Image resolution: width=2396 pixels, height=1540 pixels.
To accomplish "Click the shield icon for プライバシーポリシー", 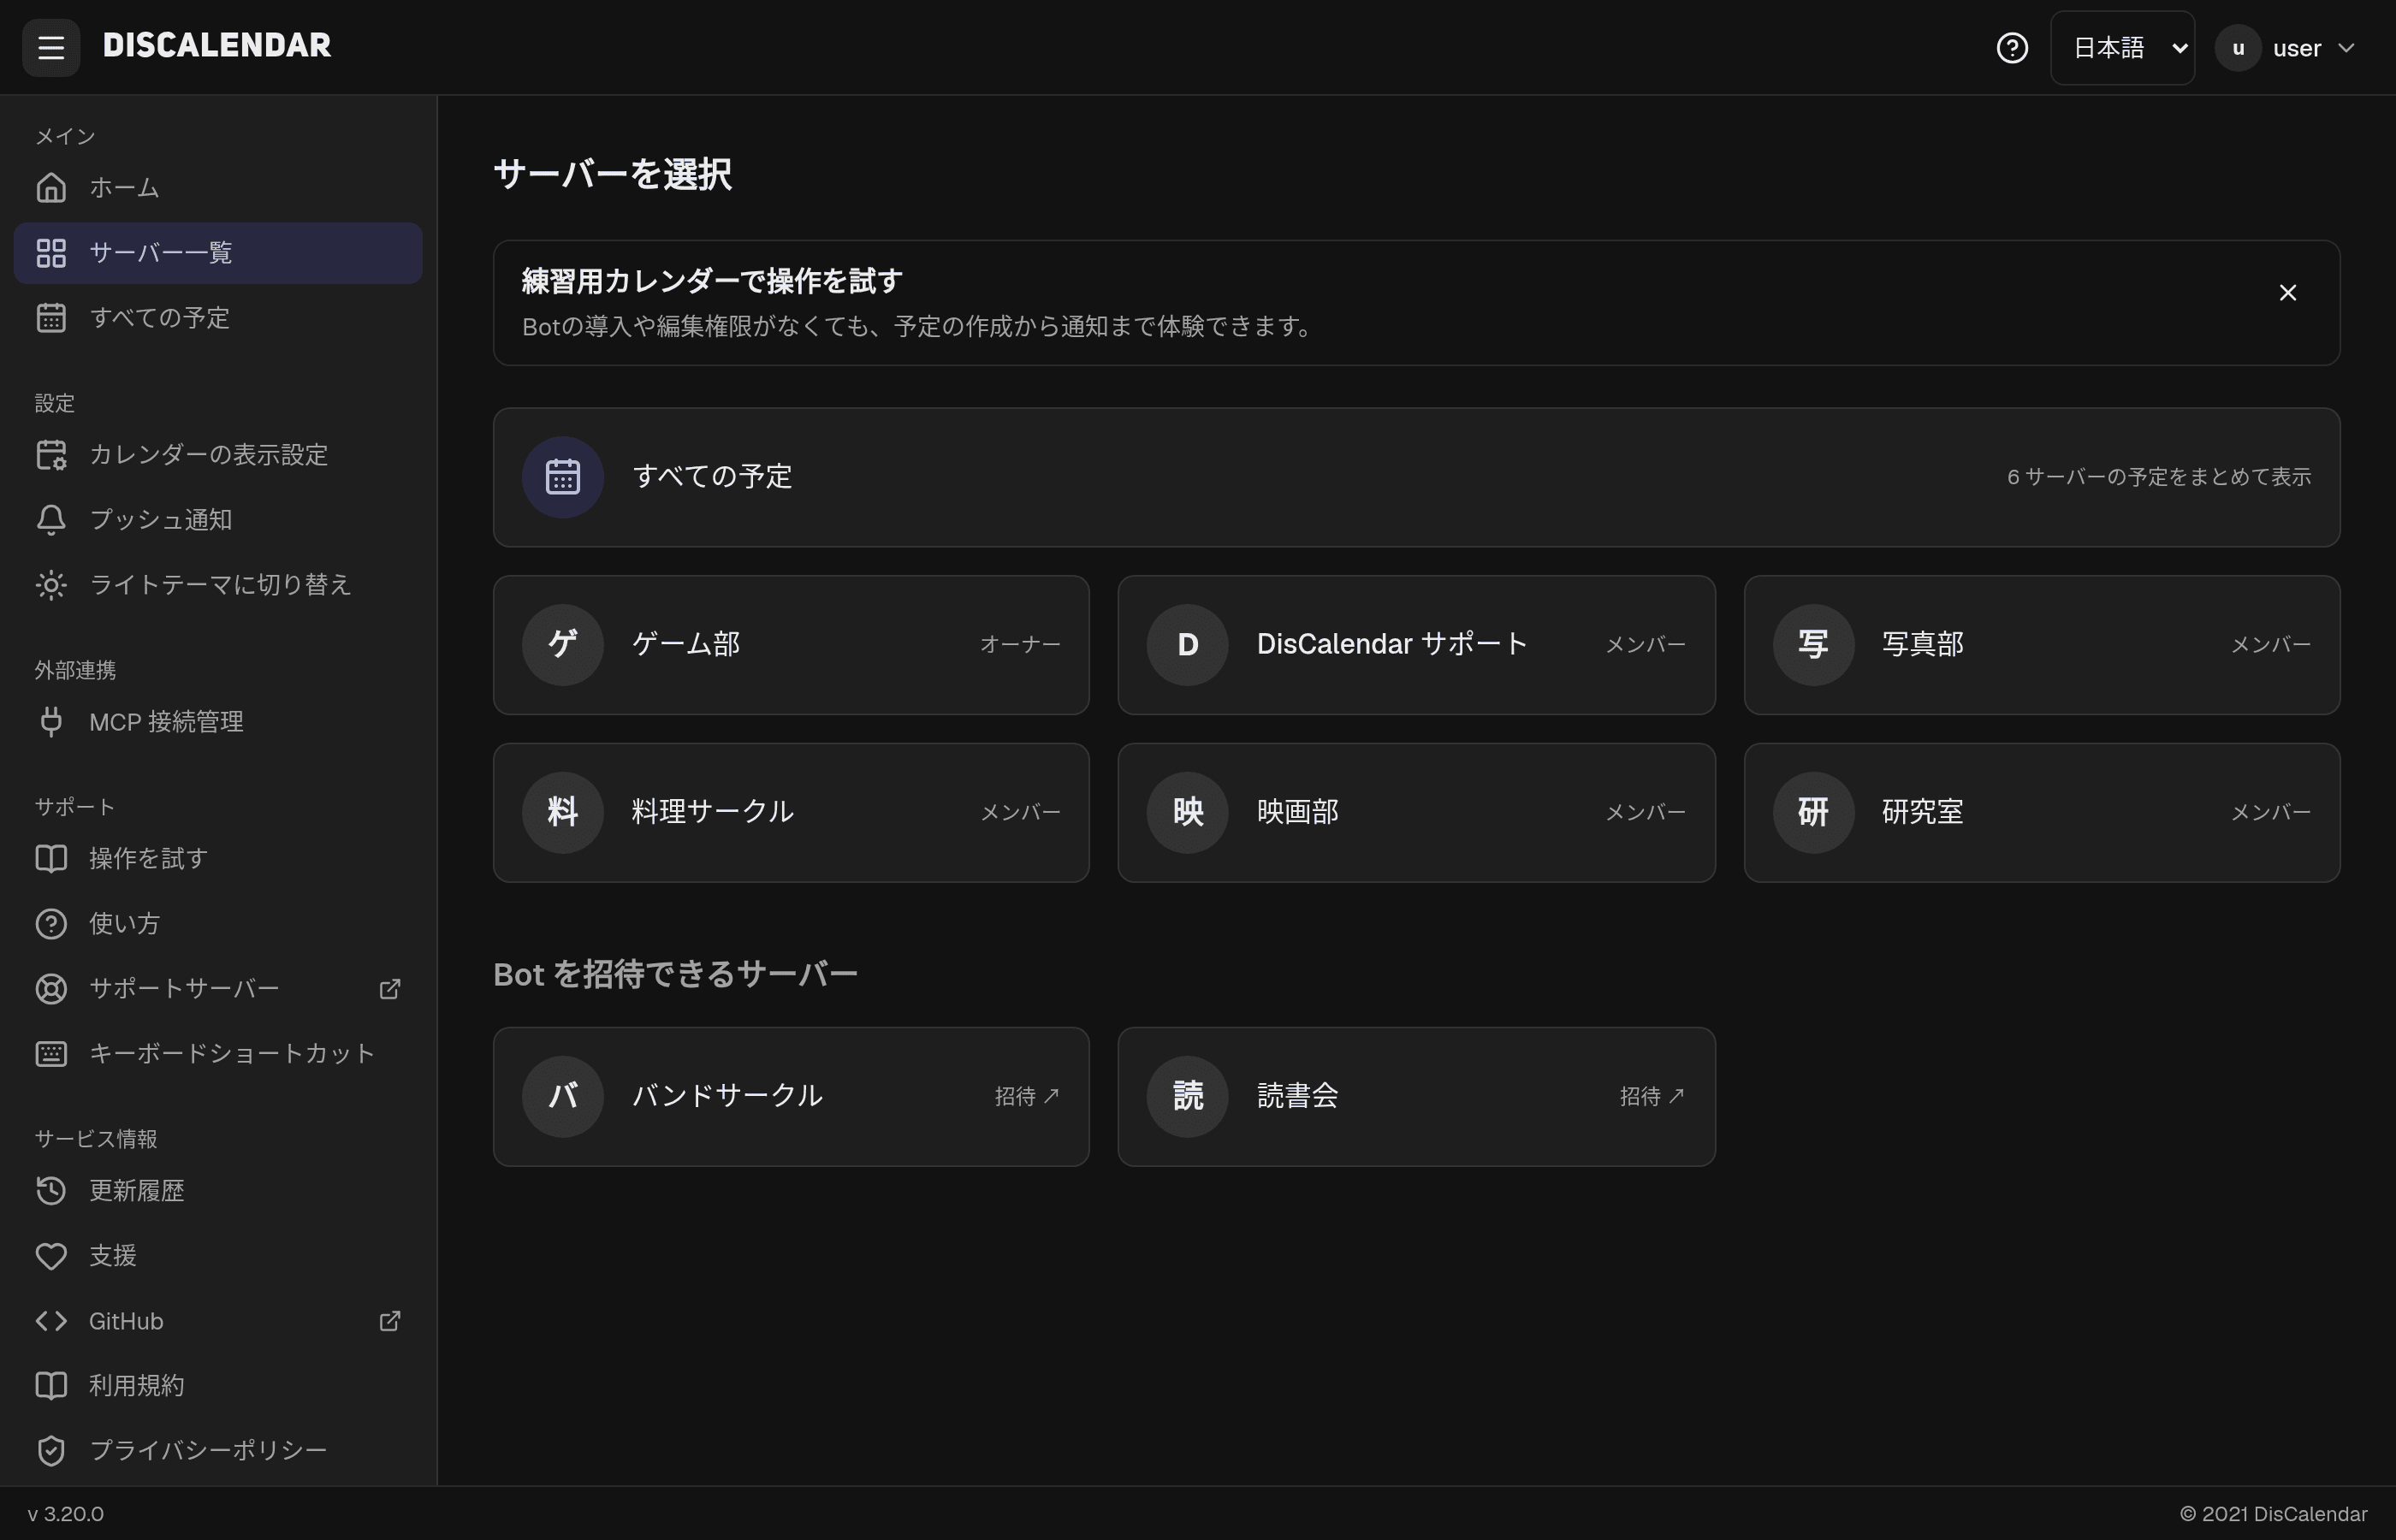I will (x=51, y=1451).
